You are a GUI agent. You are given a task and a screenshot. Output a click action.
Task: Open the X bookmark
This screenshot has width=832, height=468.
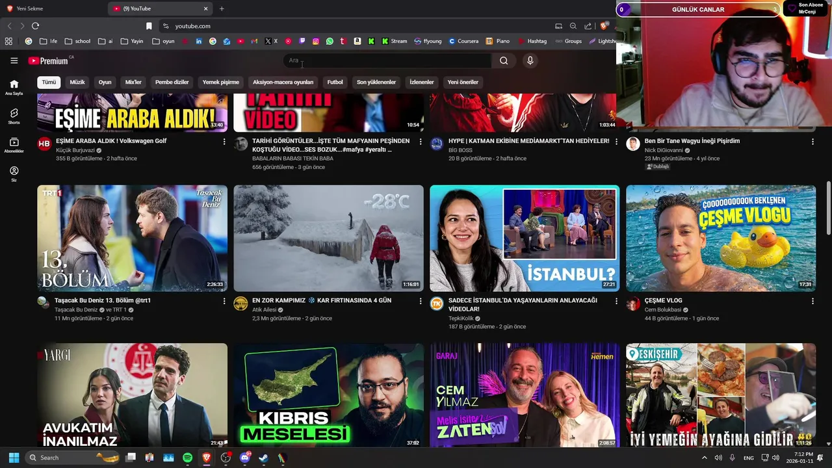[271, 41]
